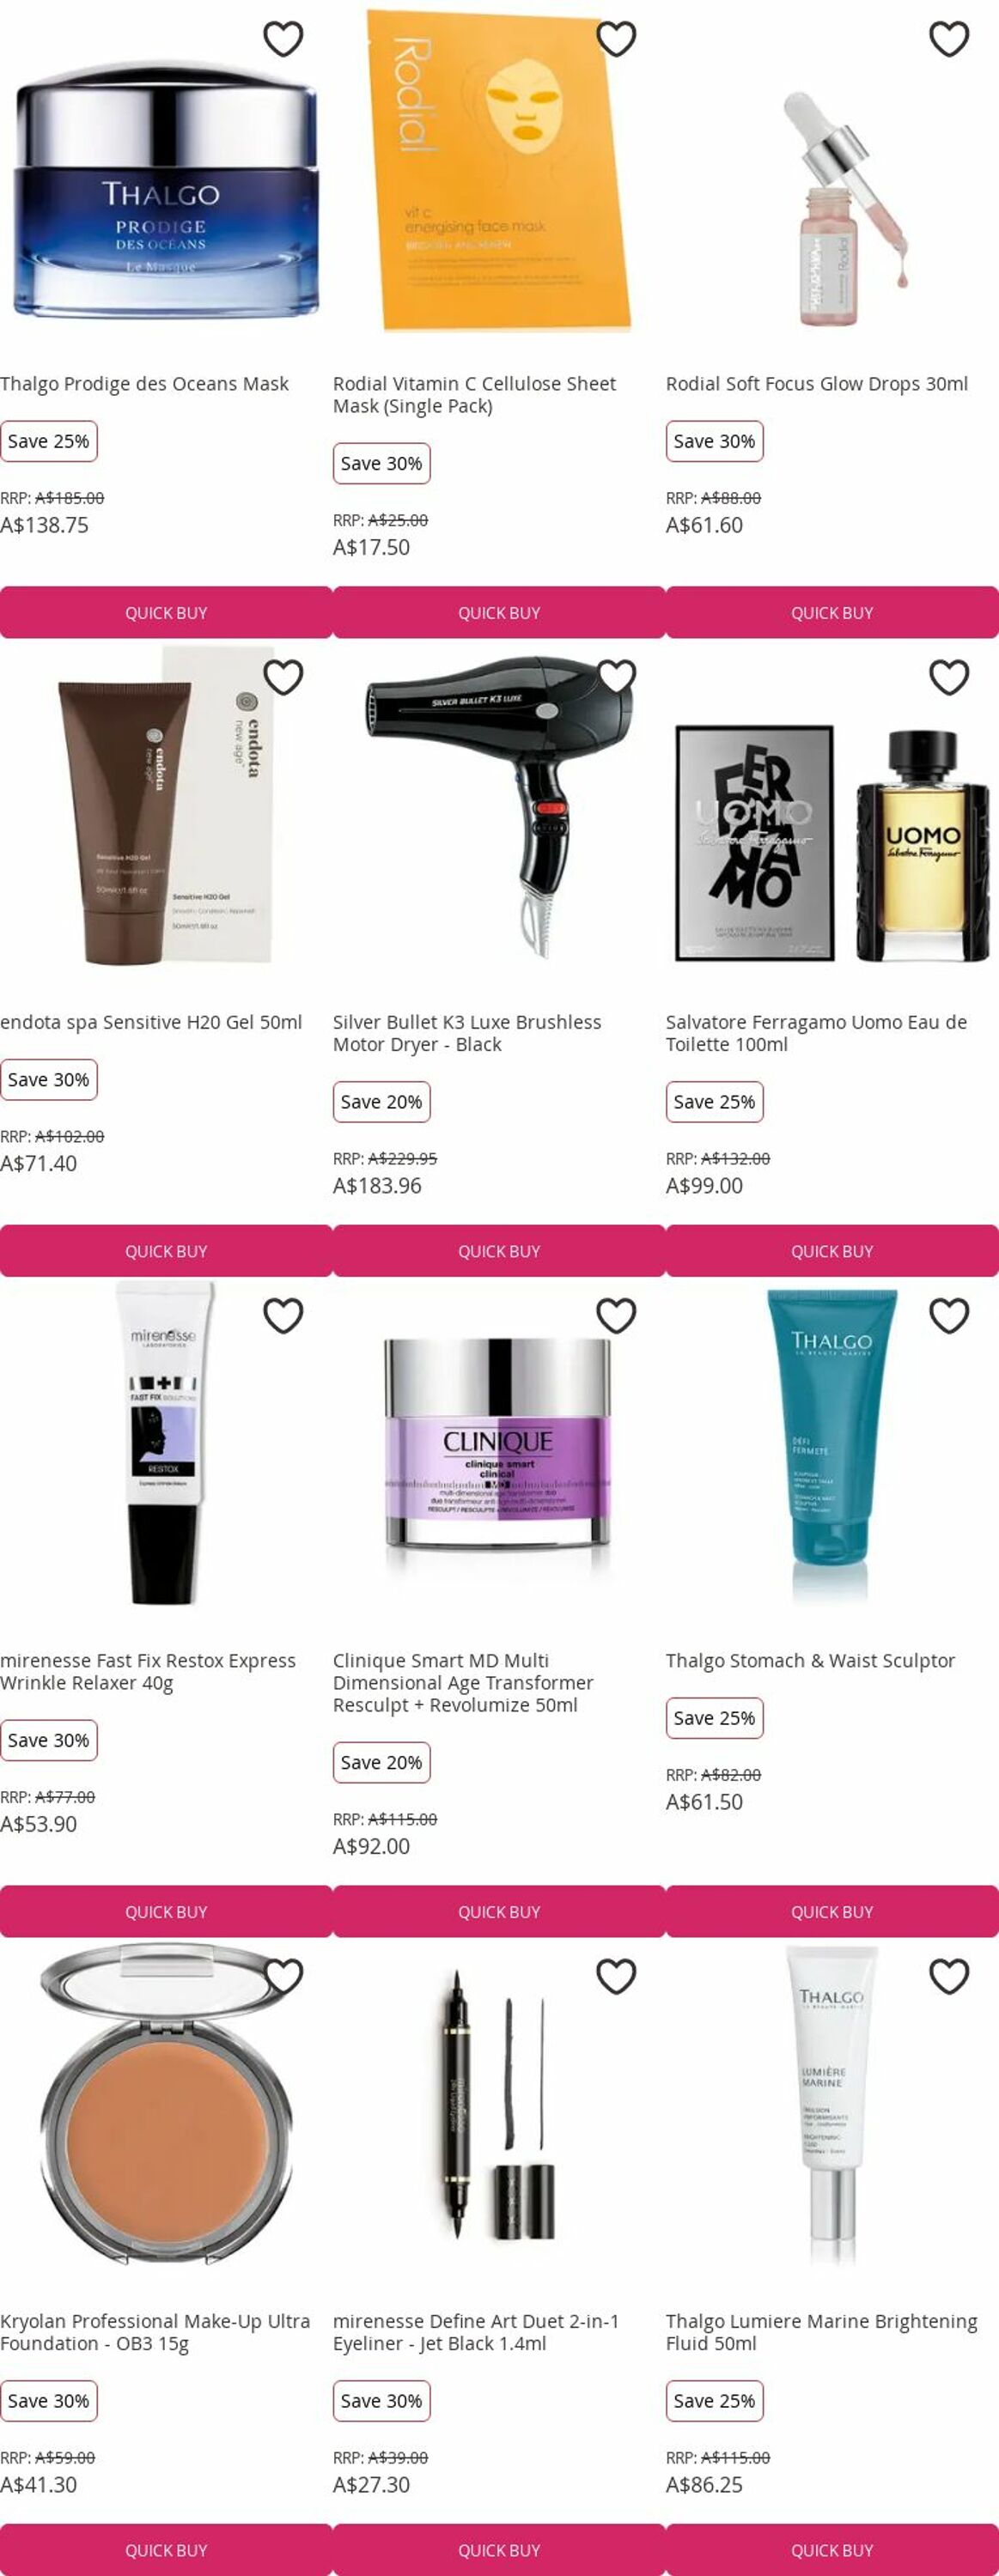Add Thalgo Prodige des Oceans Mask to wishlist
This screenshot has height=2576, width=999.
(x=283, y=39)
